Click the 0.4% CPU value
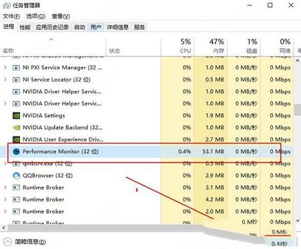This screenshot has height=249, width=301. click(185, 152)
